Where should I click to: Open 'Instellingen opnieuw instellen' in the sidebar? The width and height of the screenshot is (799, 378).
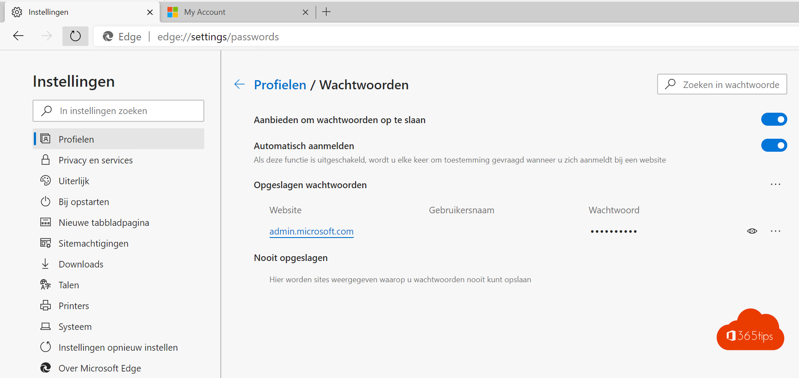point(118,347)
